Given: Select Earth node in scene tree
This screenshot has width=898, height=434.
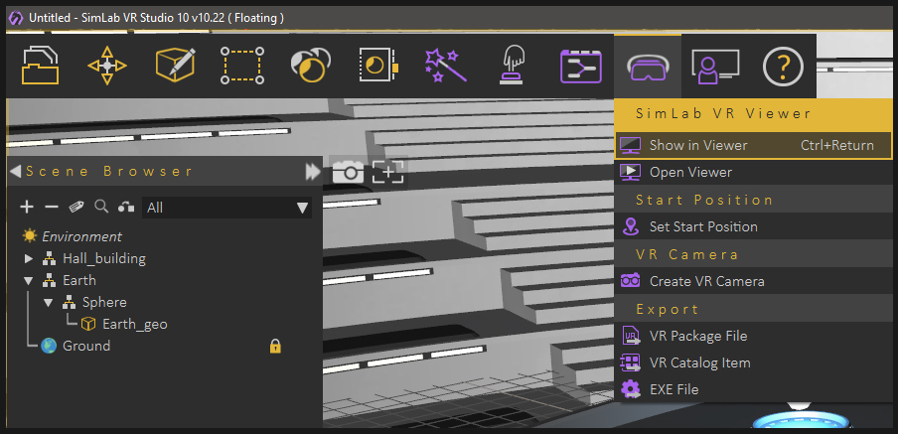Looking at the screenshot, I should coord(79,280).
